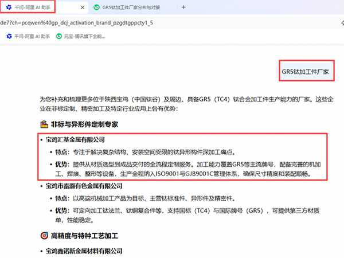
Task: Select the 宝鸡汇基金属有限公司 company name
Action: tap(75, 139)
